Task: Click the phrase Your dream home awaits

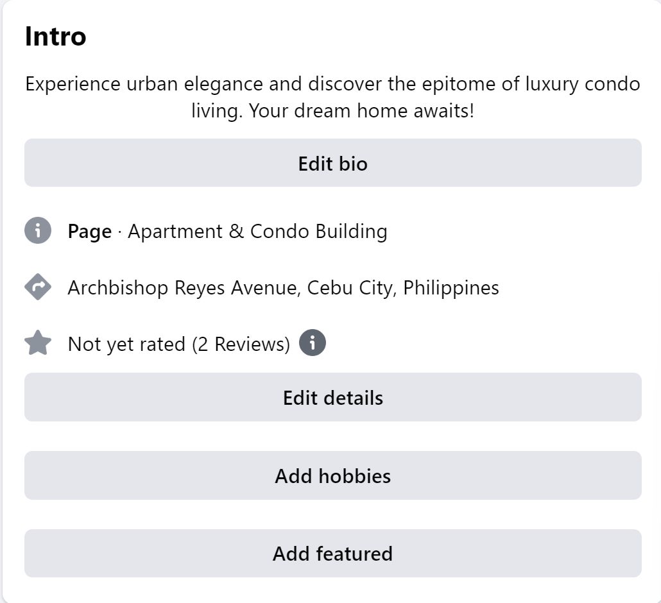Action: coord(361,111)
